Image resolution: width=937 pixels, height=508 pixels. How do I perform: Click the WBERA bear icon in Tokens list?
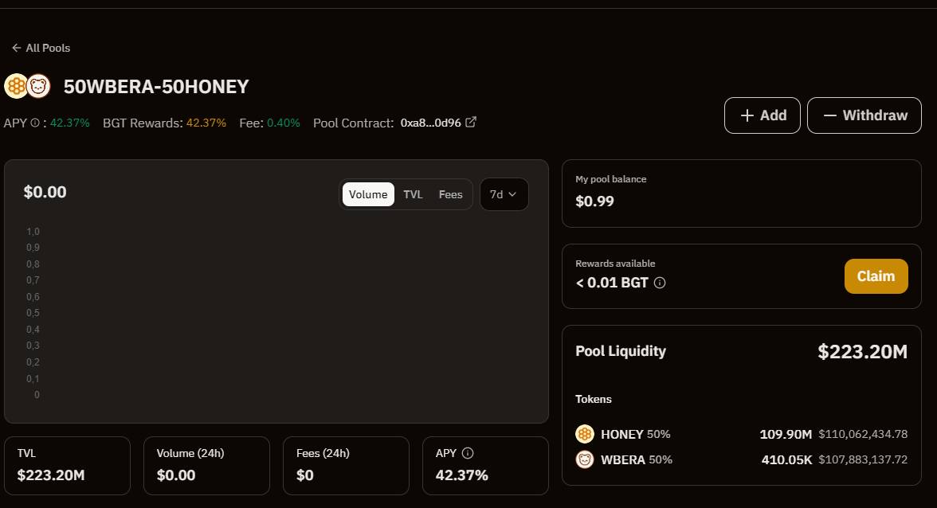click(585, 459)
